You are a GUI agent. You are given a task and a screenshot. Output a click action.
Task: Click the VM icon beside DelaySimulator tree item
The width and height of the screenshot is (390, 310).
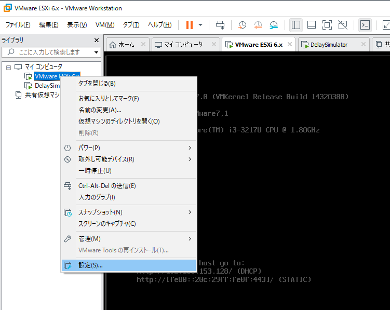(x=28, y=86)
